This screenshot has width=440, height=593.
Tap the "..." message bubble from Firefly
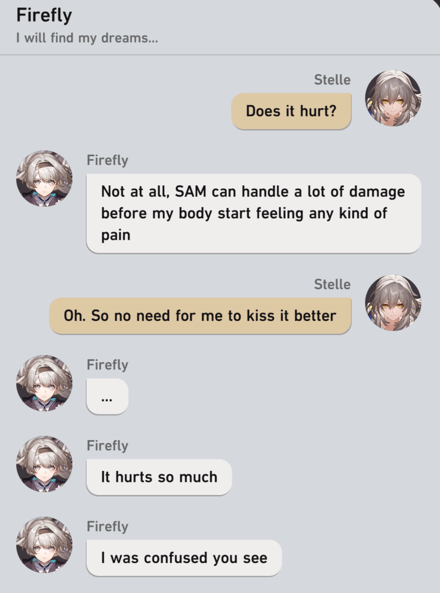click(x=108, y=396)
